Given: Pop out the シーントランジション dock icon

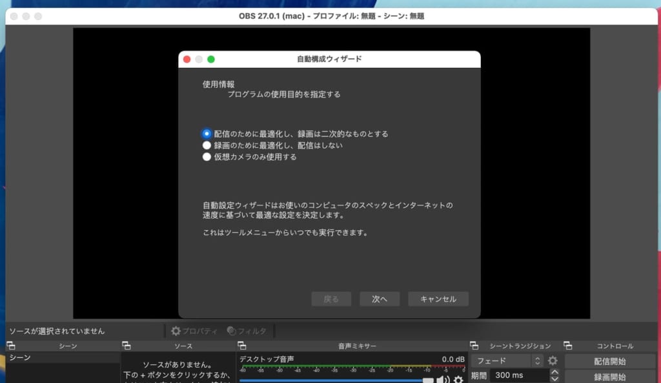Looking at the screenshot, I should (x=474, y=346).
